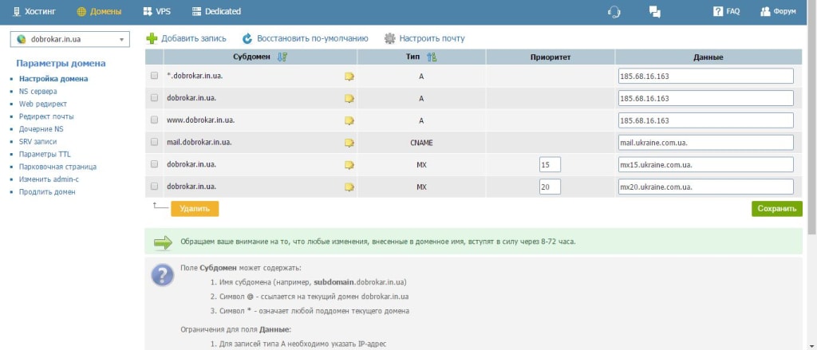Click the Сохранить button

tap(777, 209)
